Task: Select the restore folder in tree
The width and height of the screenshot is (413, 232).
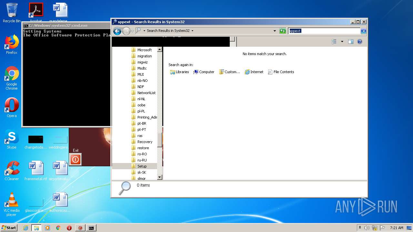Action: coord(140,148)
